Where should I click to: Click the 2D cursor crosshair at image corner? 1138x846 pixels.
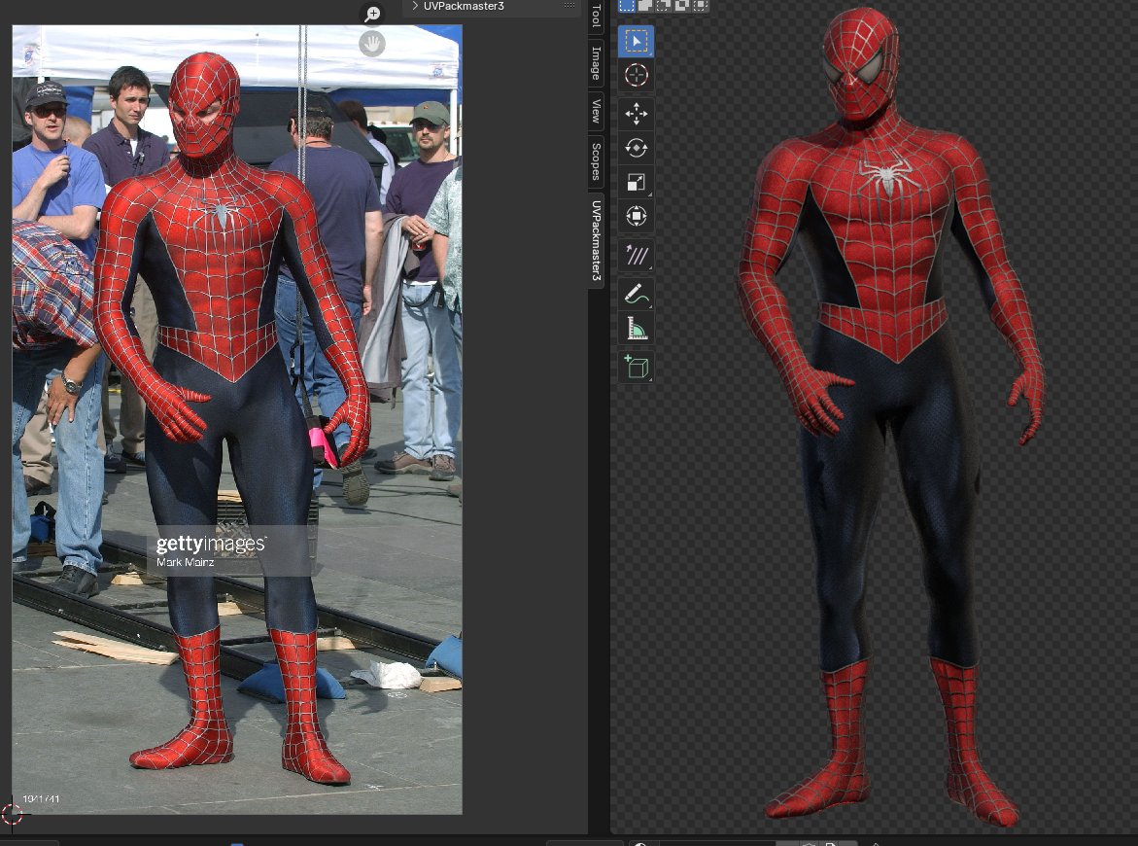12,814
